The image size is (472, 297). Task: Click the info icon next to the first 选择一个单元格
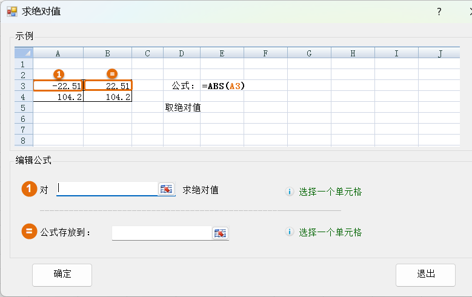point(290,192)
